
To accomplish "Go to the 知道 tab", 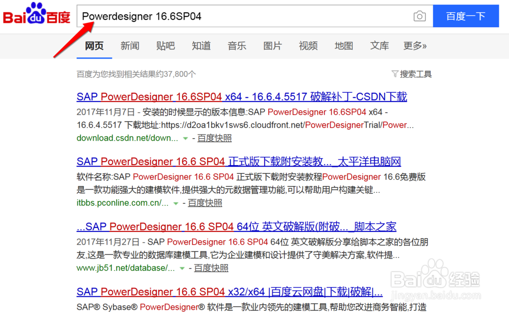I will pyautogui.click(x=201, y=46).
